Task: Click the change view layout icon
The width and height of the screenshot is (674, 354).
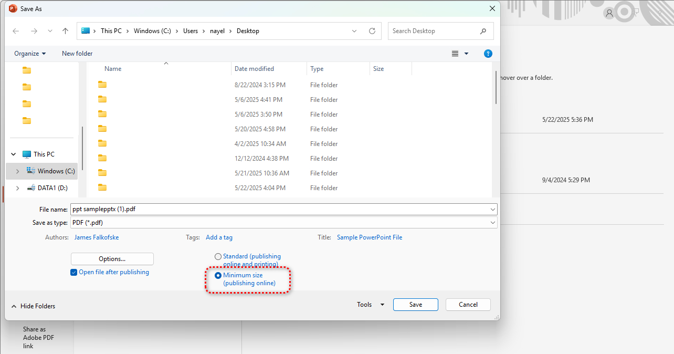Action: point(455,54)
